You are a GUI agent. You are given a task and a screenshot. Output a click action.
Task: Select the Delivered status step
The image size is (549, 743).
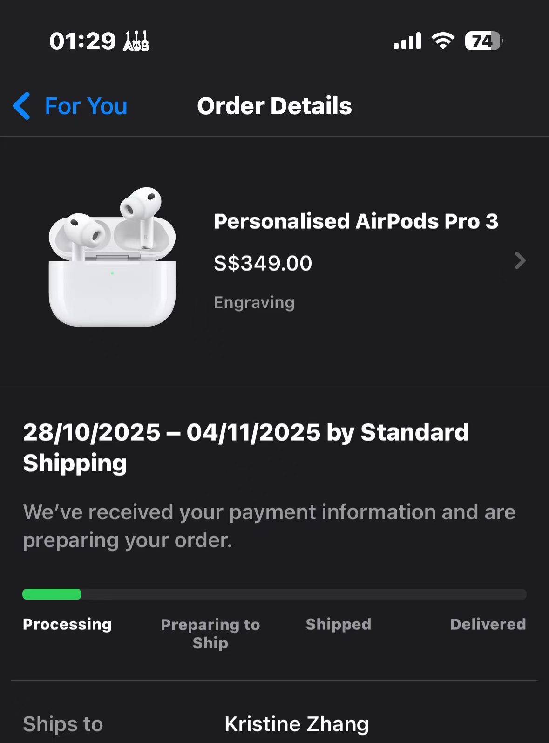pyautogui.click(x=488, y=624)
